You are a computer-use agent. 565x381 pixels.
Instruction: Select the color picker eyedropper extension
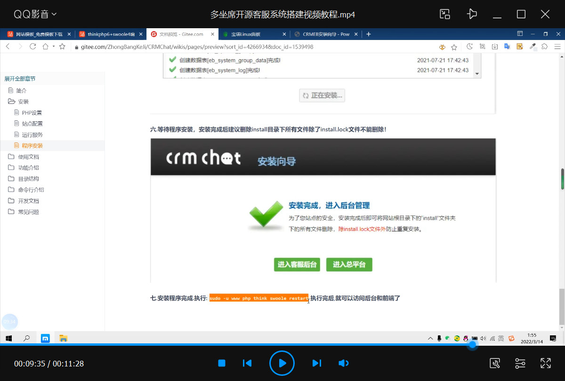click(533, 47)
